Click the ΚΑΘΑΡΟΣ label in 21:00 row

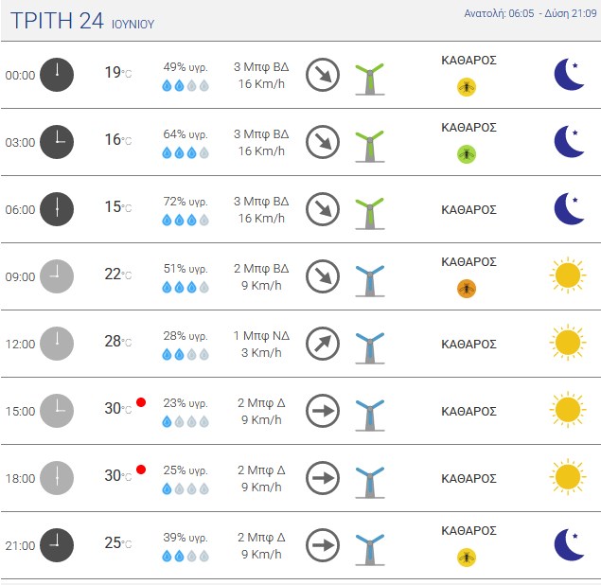[468, 530]
